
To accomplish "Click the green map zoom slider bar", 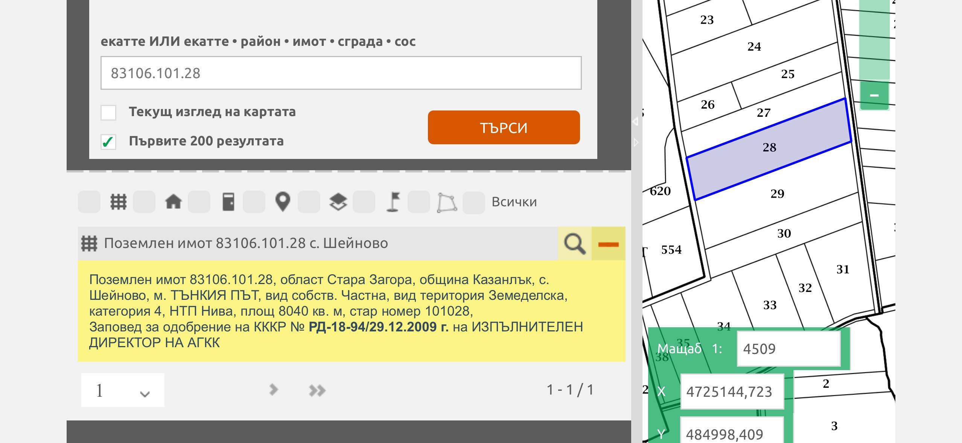I will click(874, 39).
